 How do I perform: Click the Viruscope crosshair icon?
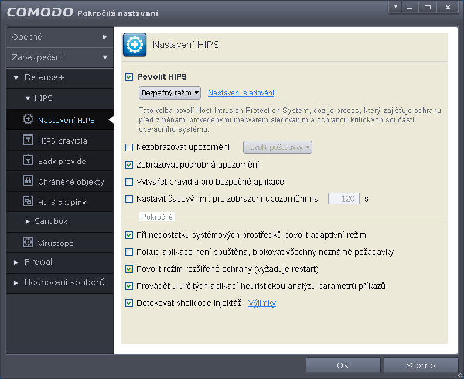tap(28, 242)
